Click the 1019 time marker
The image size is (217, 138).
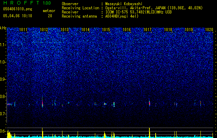pos(189,29)
